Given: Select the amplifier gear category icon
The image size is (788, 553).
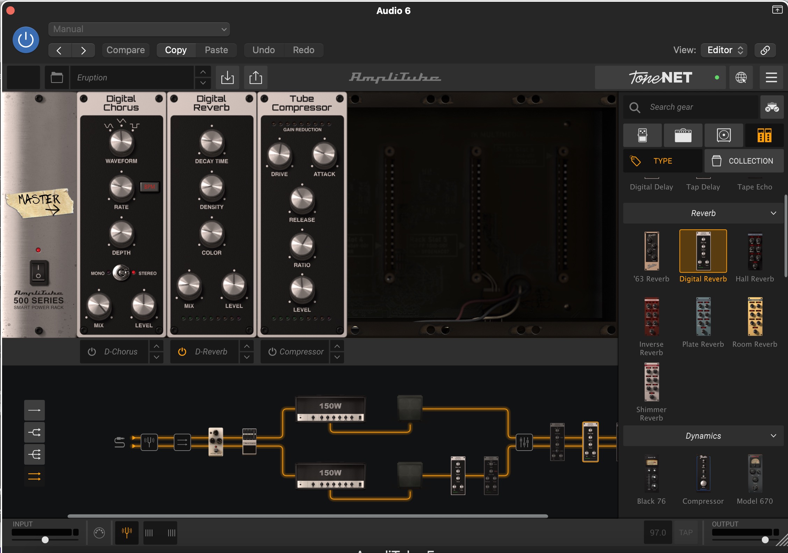Looking at the screenshot, I should (683, 135).
